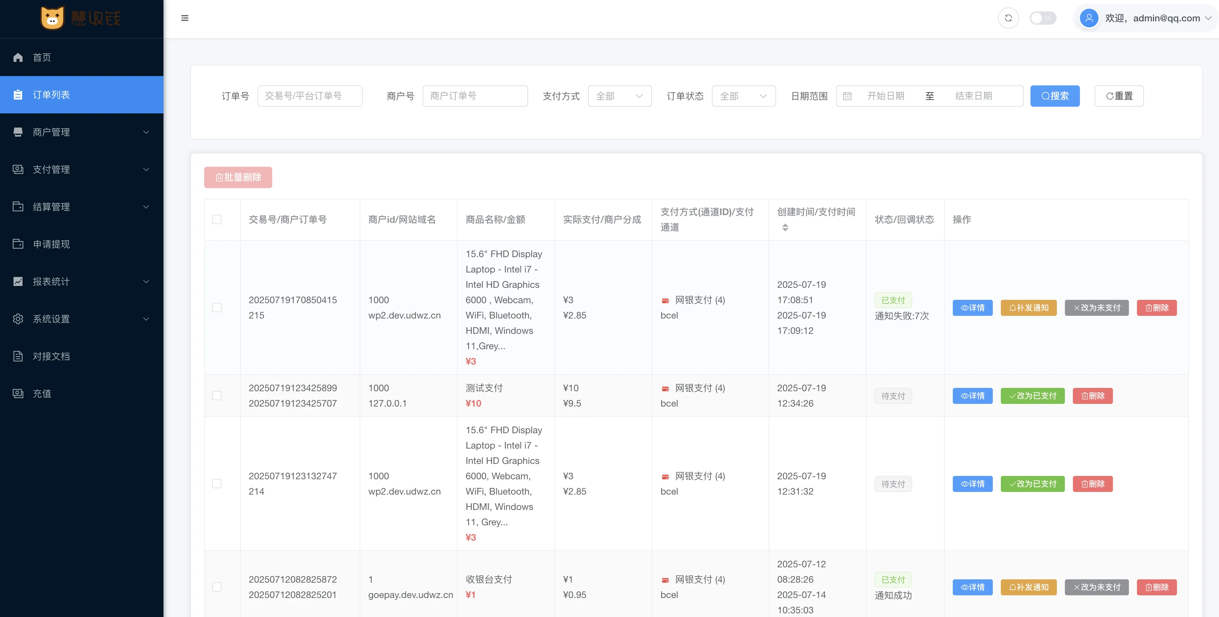Click the 慧收钱 logo
The image size is (1219, 617).
tap(80, 18)
